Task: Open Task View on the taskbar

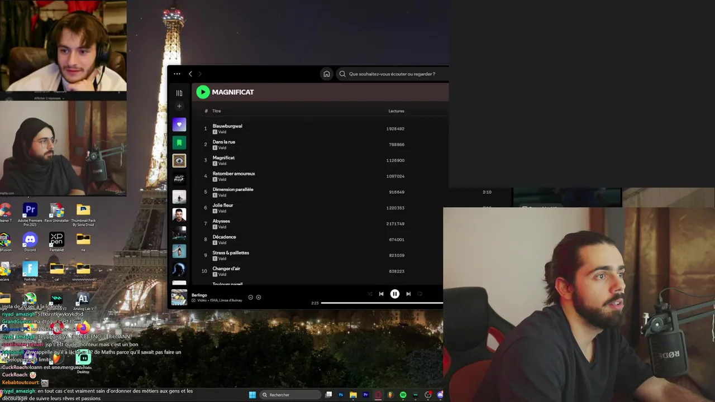Action: pos(329,395)
